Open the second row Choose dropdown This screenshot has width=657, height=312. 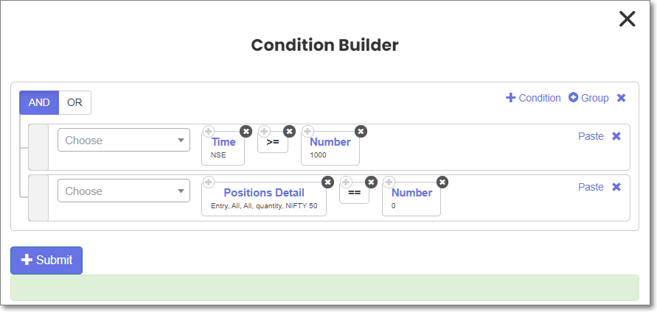point(124,191)
